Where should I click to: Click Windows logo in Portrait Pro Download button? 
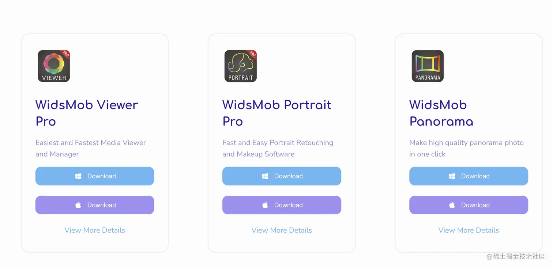pyautogui.click(x=265, y=176)
